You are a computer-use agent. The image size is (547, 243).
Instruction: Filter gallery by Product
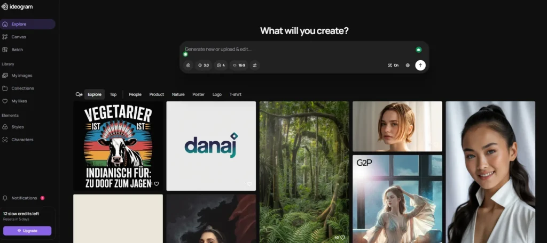157,94
